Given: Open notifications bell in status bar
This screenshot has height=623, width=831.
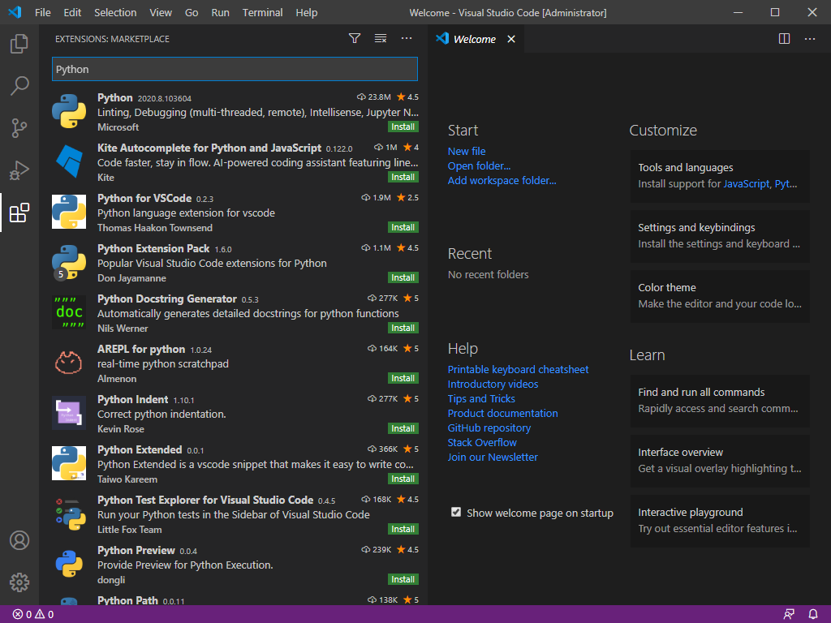Looking at the screenshot, I should coord(813,615).
